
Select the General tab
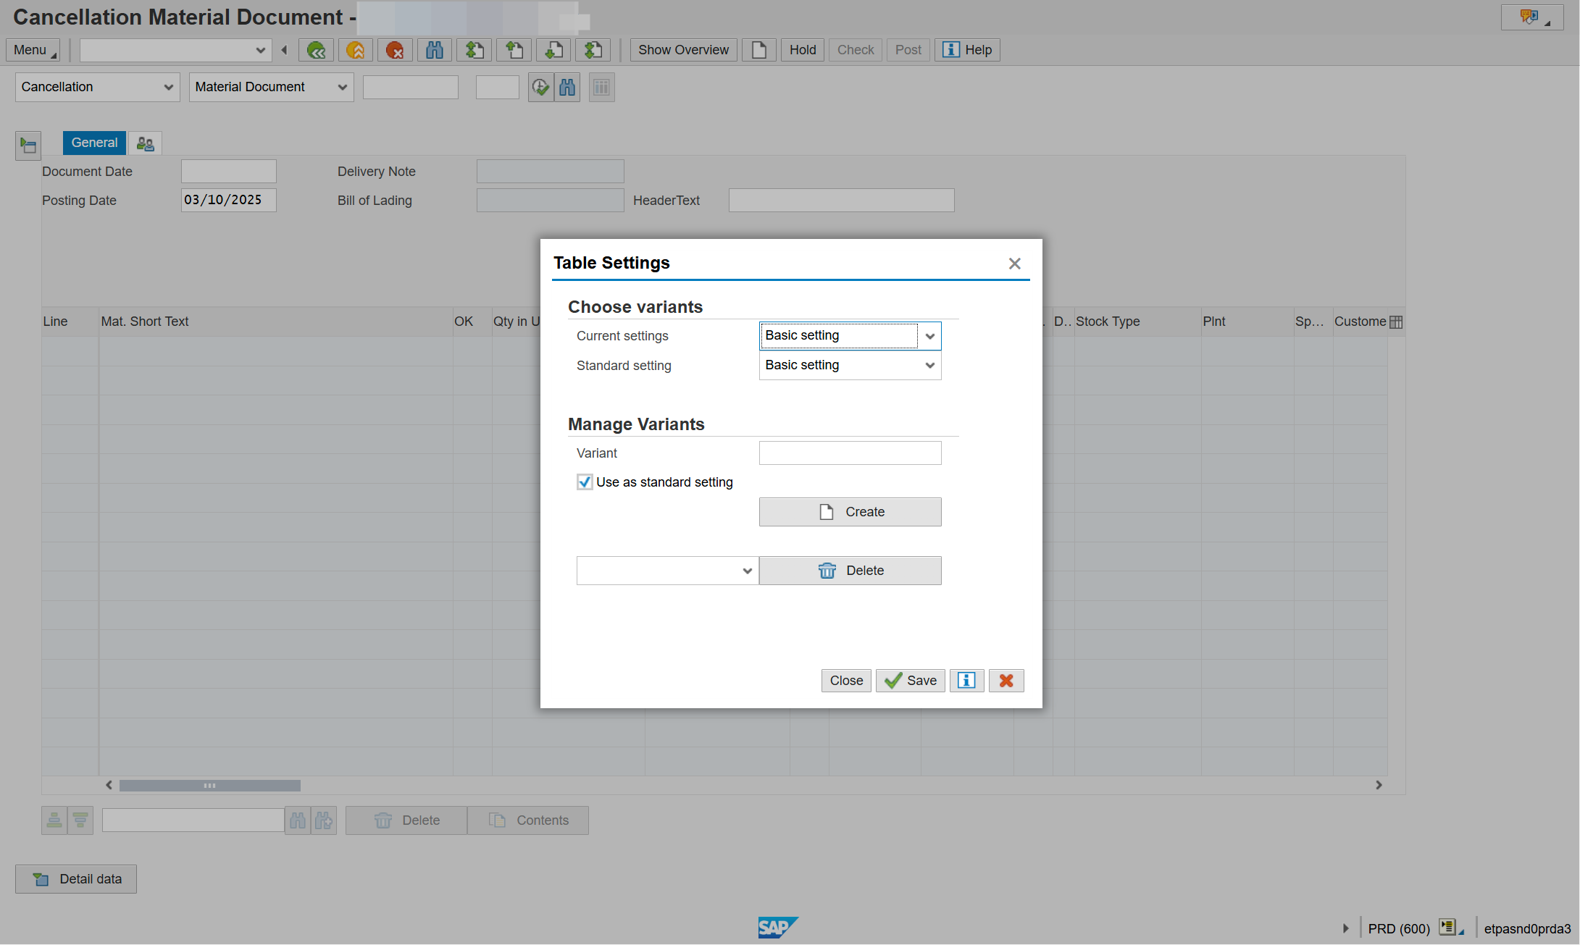[x=94, y=143]
